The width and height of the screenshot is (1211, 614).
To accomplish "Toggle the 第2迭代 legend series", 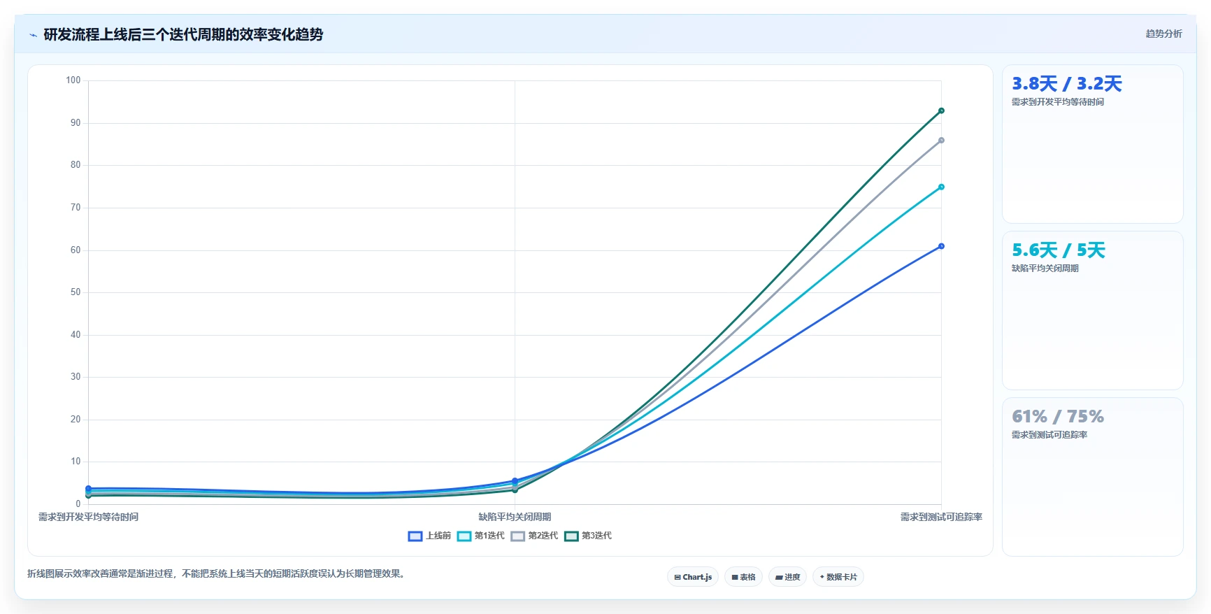I will coord(534,536).
